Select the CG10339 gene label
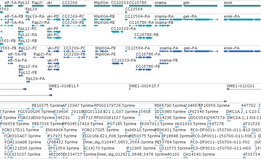 point(120,3)
